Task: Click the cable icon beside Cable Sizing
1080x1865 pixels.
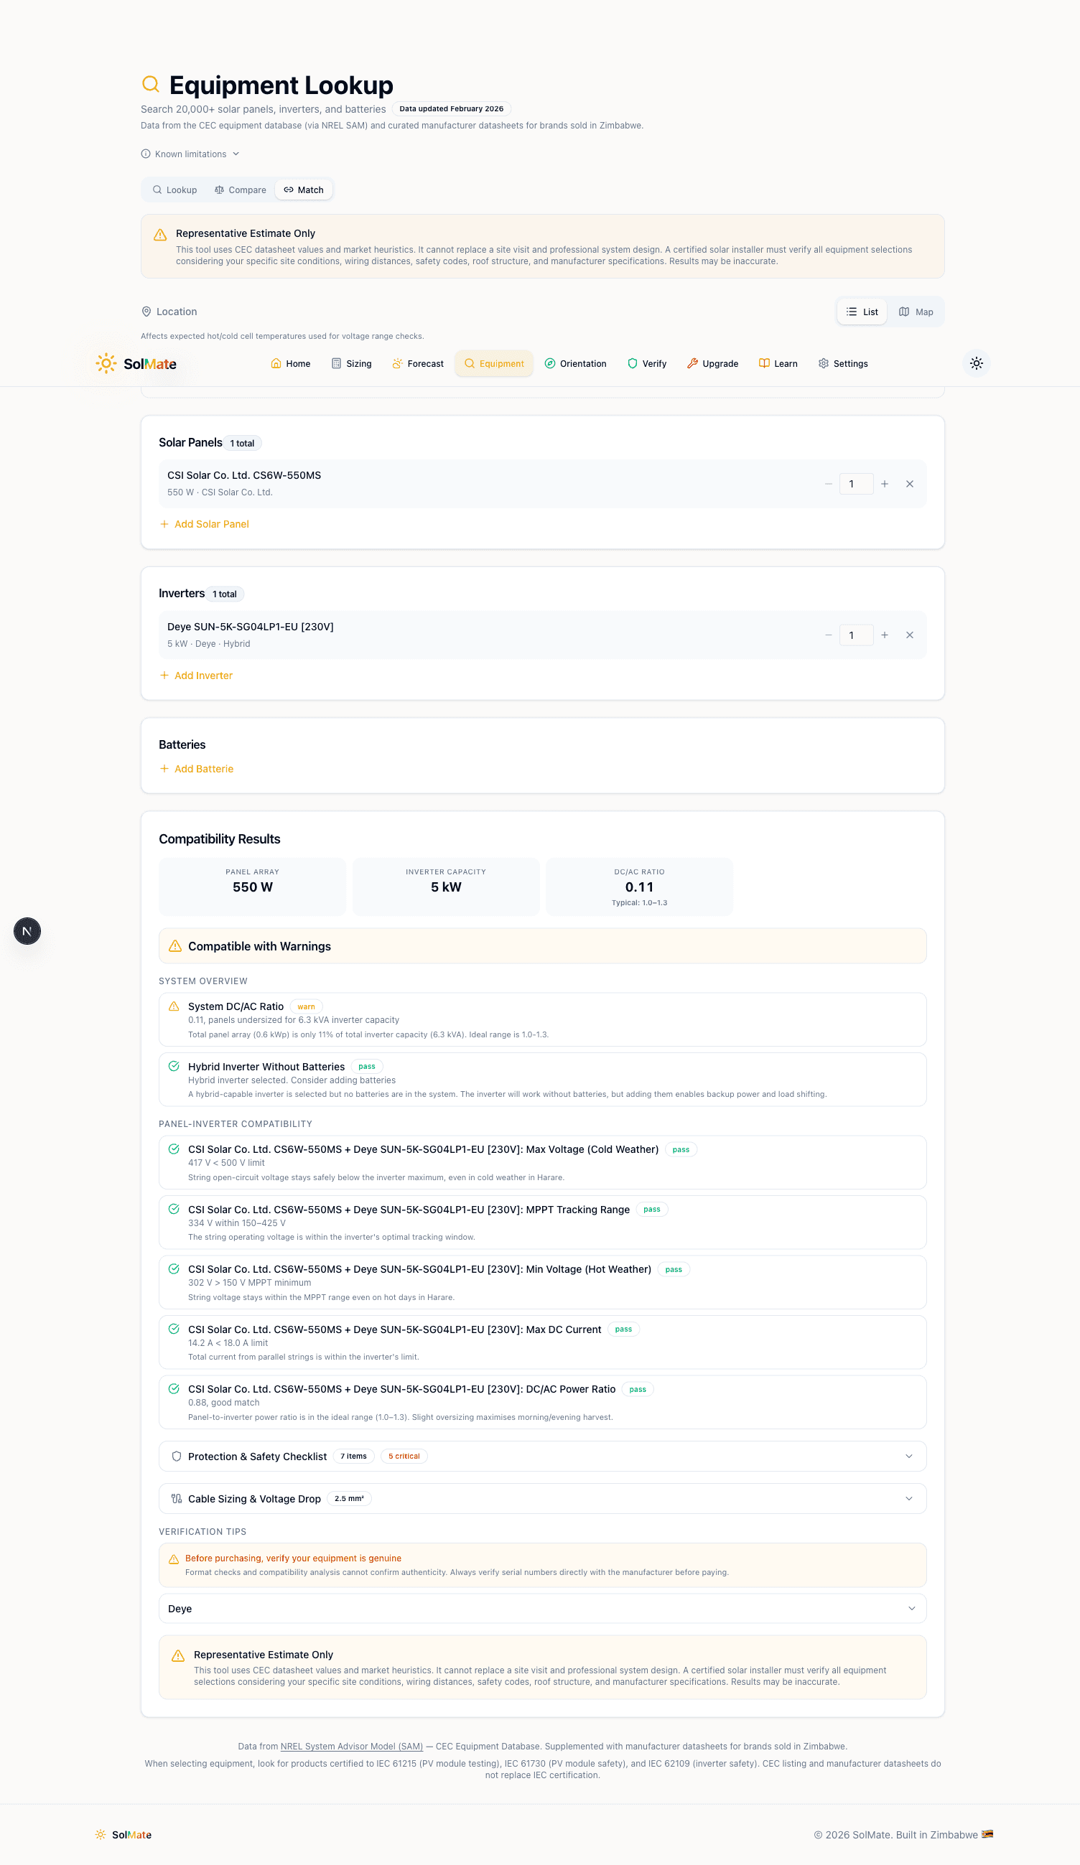Action: coord(176,1499)
